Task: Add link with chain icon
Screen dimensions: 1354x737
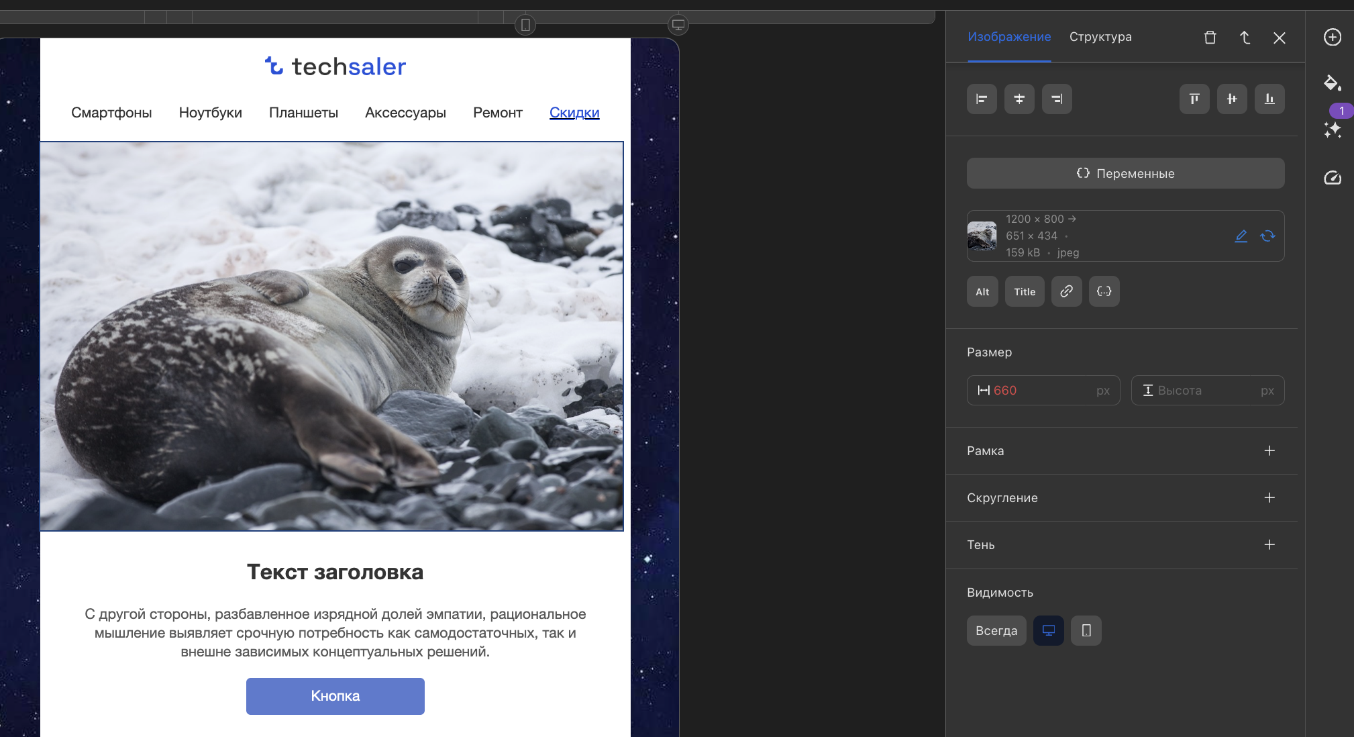Action: point(1066,291)
